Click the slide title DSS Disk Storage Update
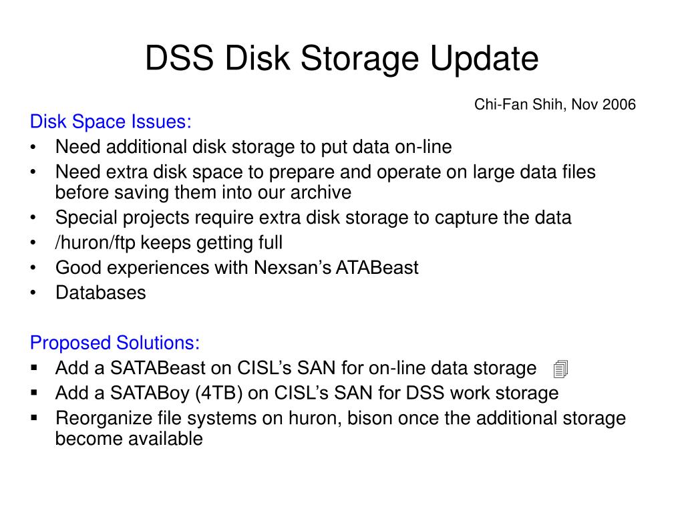This screenshot has width=684, height=513. click(341, 59)
